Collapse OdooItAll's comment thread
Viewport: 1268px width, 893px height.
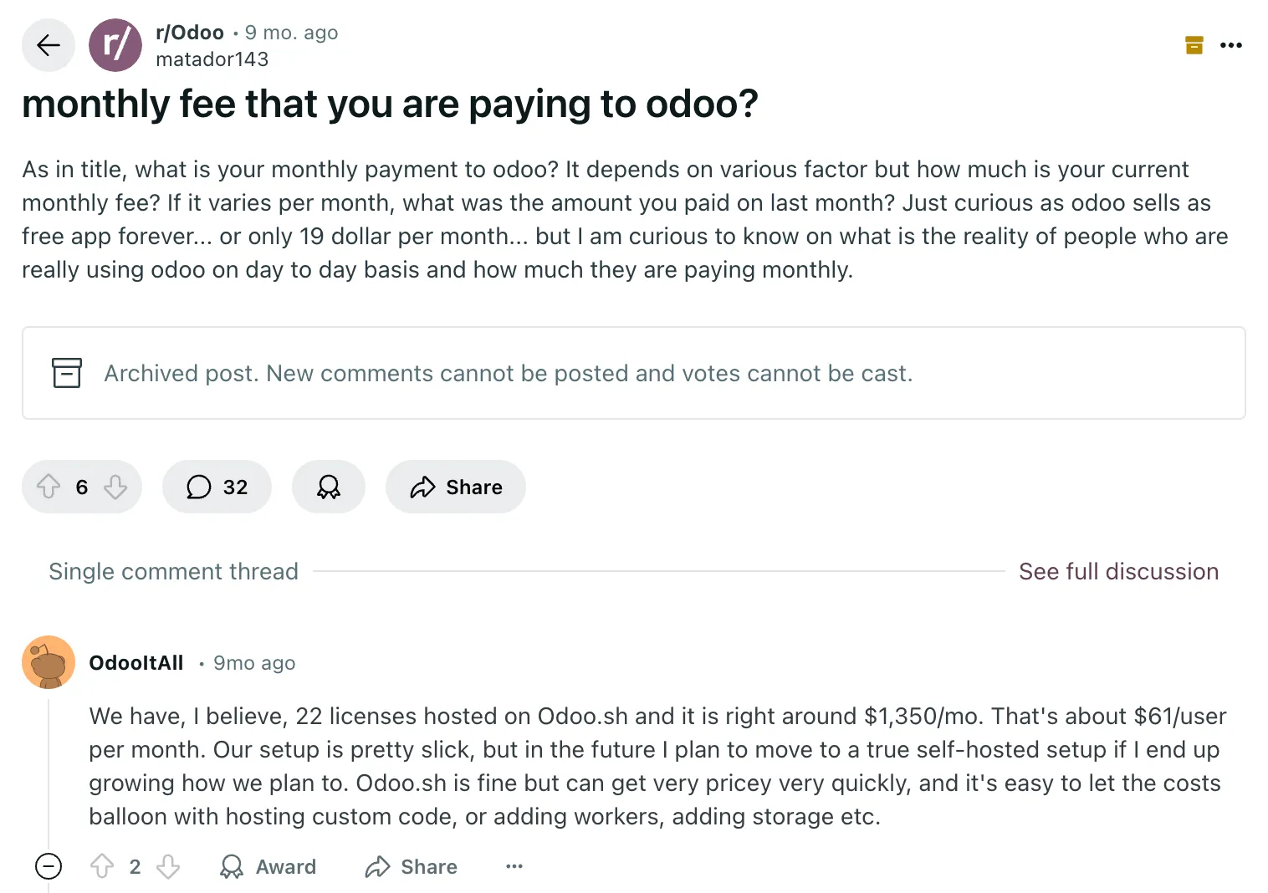coord(48,867)
